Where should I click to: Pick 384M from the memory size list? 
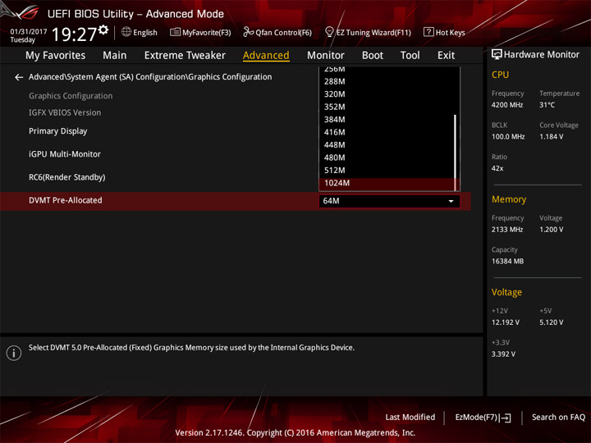[387, 120]
